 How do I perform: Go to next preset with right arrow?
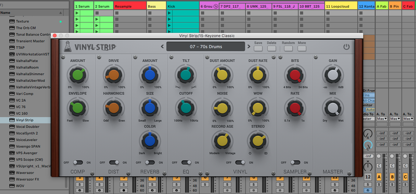(x=249, y=47)
